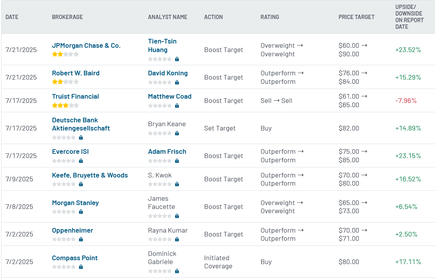The image size is (435, 280).
Task: Click the lock icon under Rayna Kumar
Action: click(x=177, y=239)
